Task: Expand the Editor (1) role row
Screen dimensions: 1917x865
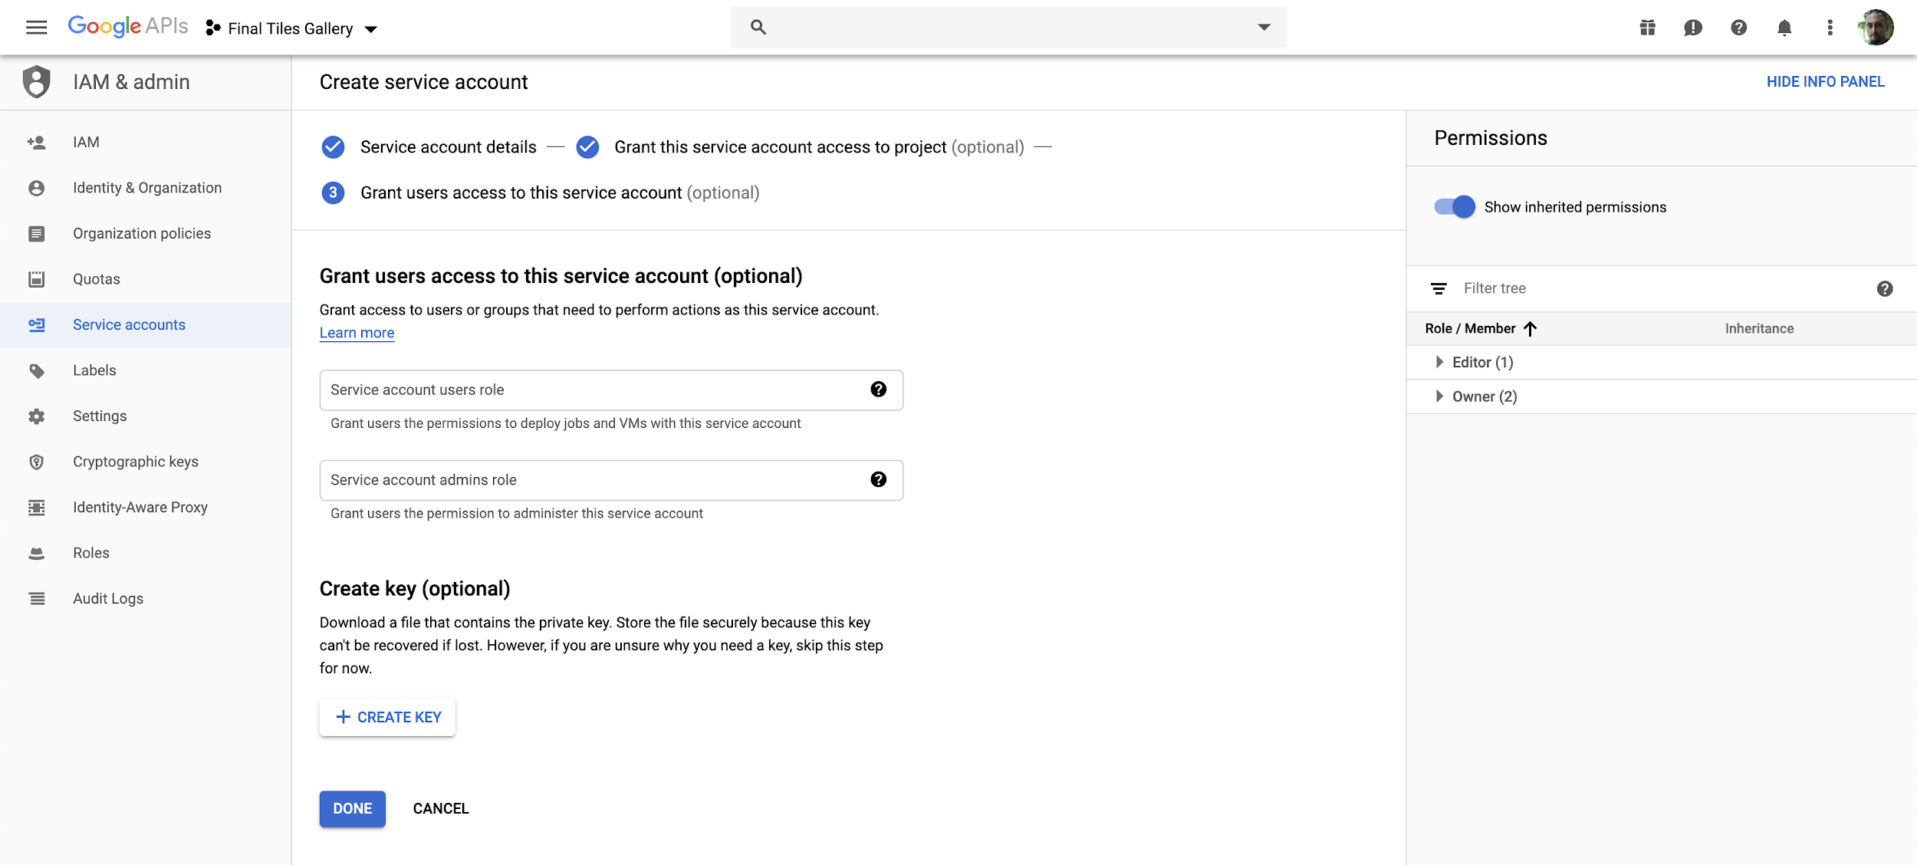Action: (x=1439, y=362)
